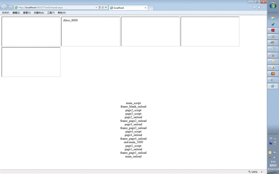The width and height of the screenshot is (279, 174).
Task: Open the zoom level 100% dropdown
Action: (262, 172)
